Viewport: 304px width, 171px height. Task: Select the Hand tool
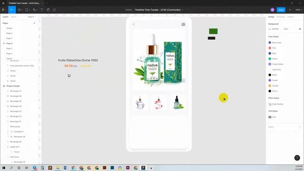point(48,9)
